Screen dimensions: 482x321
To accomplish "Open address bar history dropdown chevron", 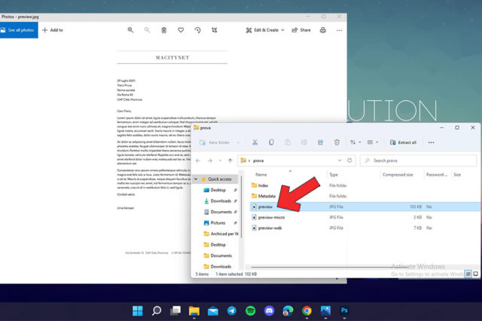I will 340,160.
